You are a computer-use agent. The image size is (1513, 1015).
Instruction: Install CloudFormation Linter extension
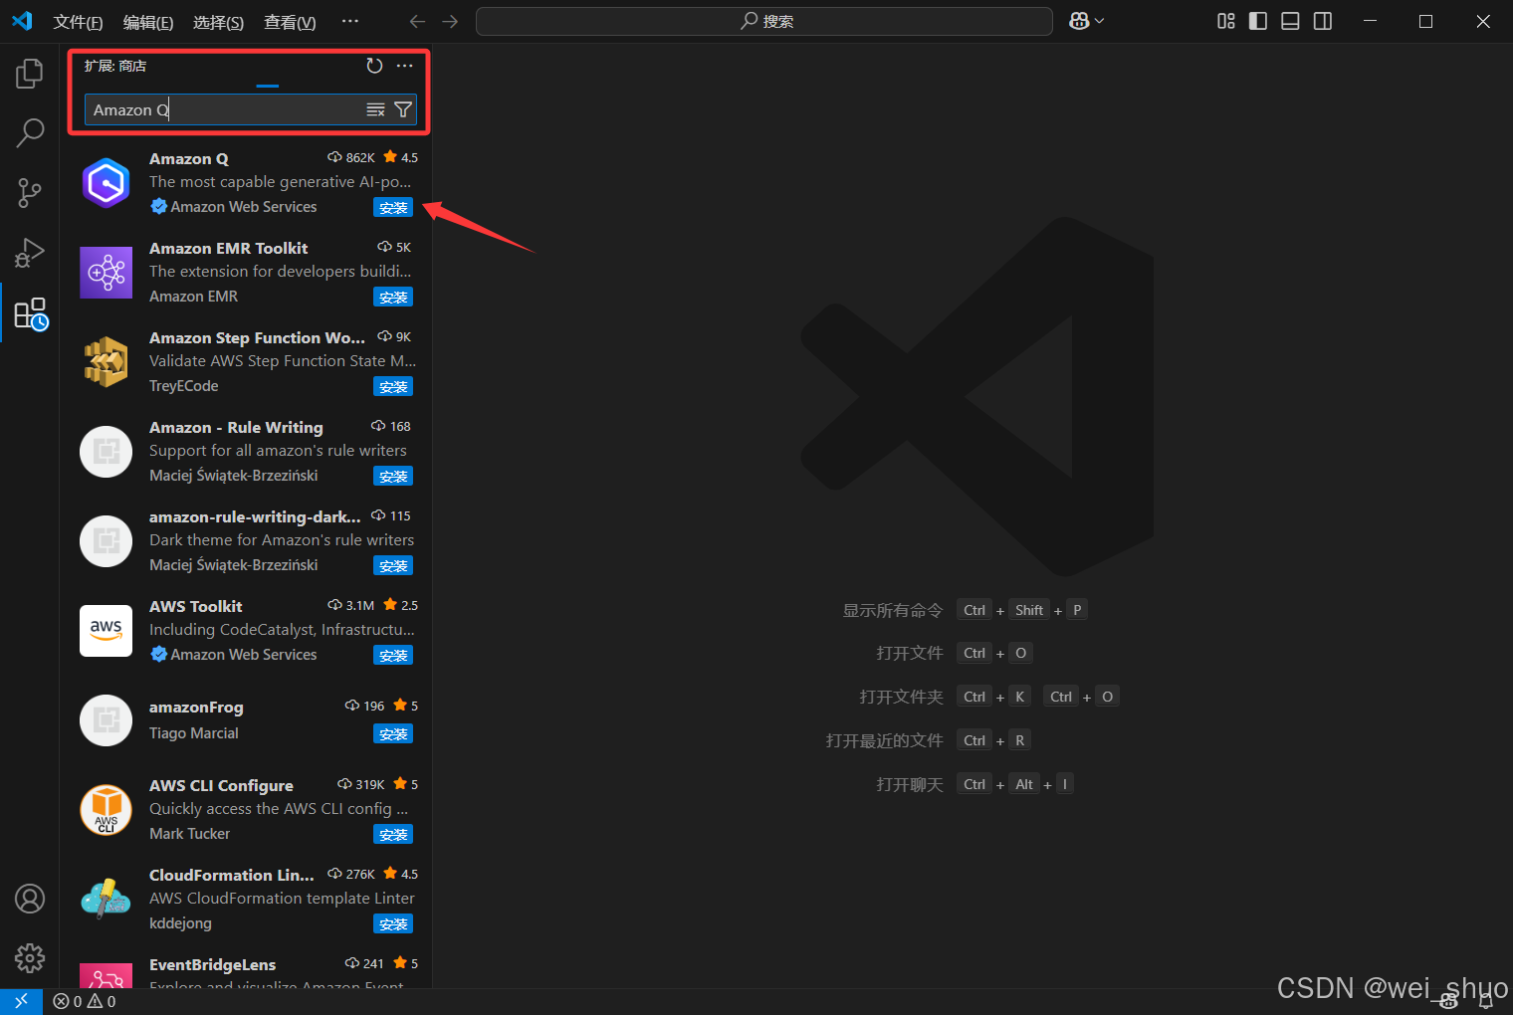[x=393, y=924]
